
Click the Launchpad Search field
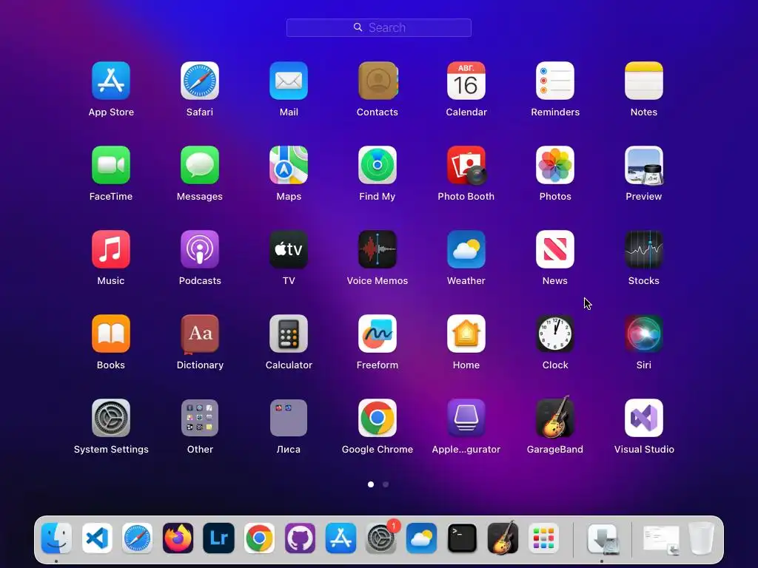pyautogui.click(x=379, y=27)
